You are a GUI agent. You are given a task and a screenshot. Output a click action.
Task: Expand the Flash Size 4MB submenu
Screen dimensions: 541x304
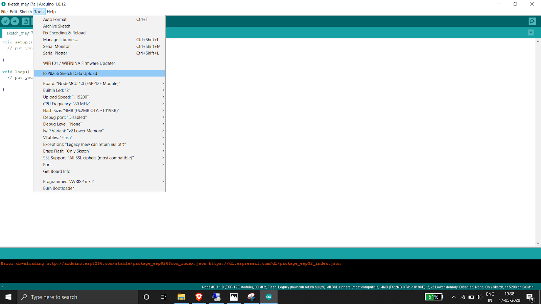pyautogui.click(x=99, y=110)
